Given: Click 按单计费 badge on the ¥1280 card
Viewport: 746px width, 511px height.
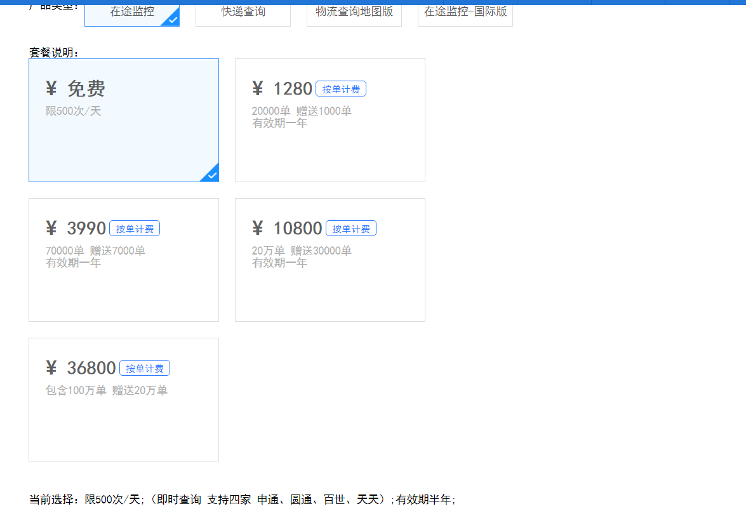Looking at the screenshot, I should 342,88.
